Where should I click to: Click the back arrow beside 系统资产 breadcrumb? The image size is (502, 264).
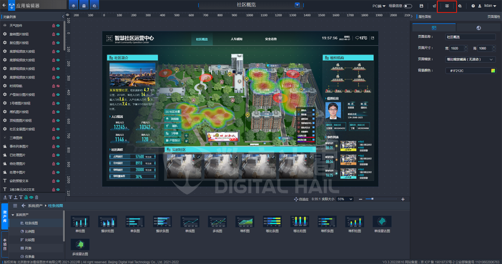coord(23,205)
